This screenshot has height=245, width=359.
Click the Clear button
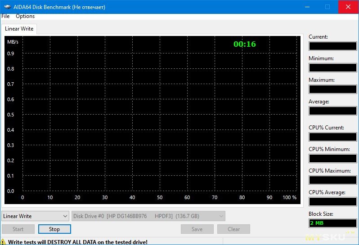pyautogui.click(x=233, y=229)
